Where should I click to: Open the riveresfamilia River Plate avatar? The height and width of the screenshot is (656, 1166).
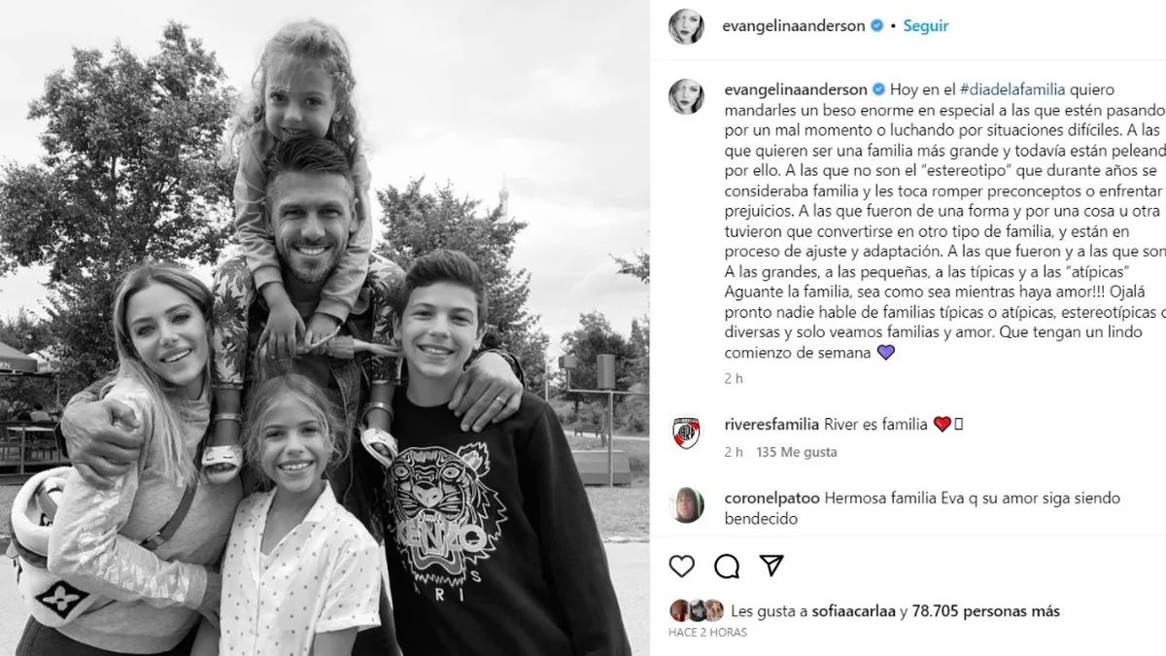coord(686,432)
